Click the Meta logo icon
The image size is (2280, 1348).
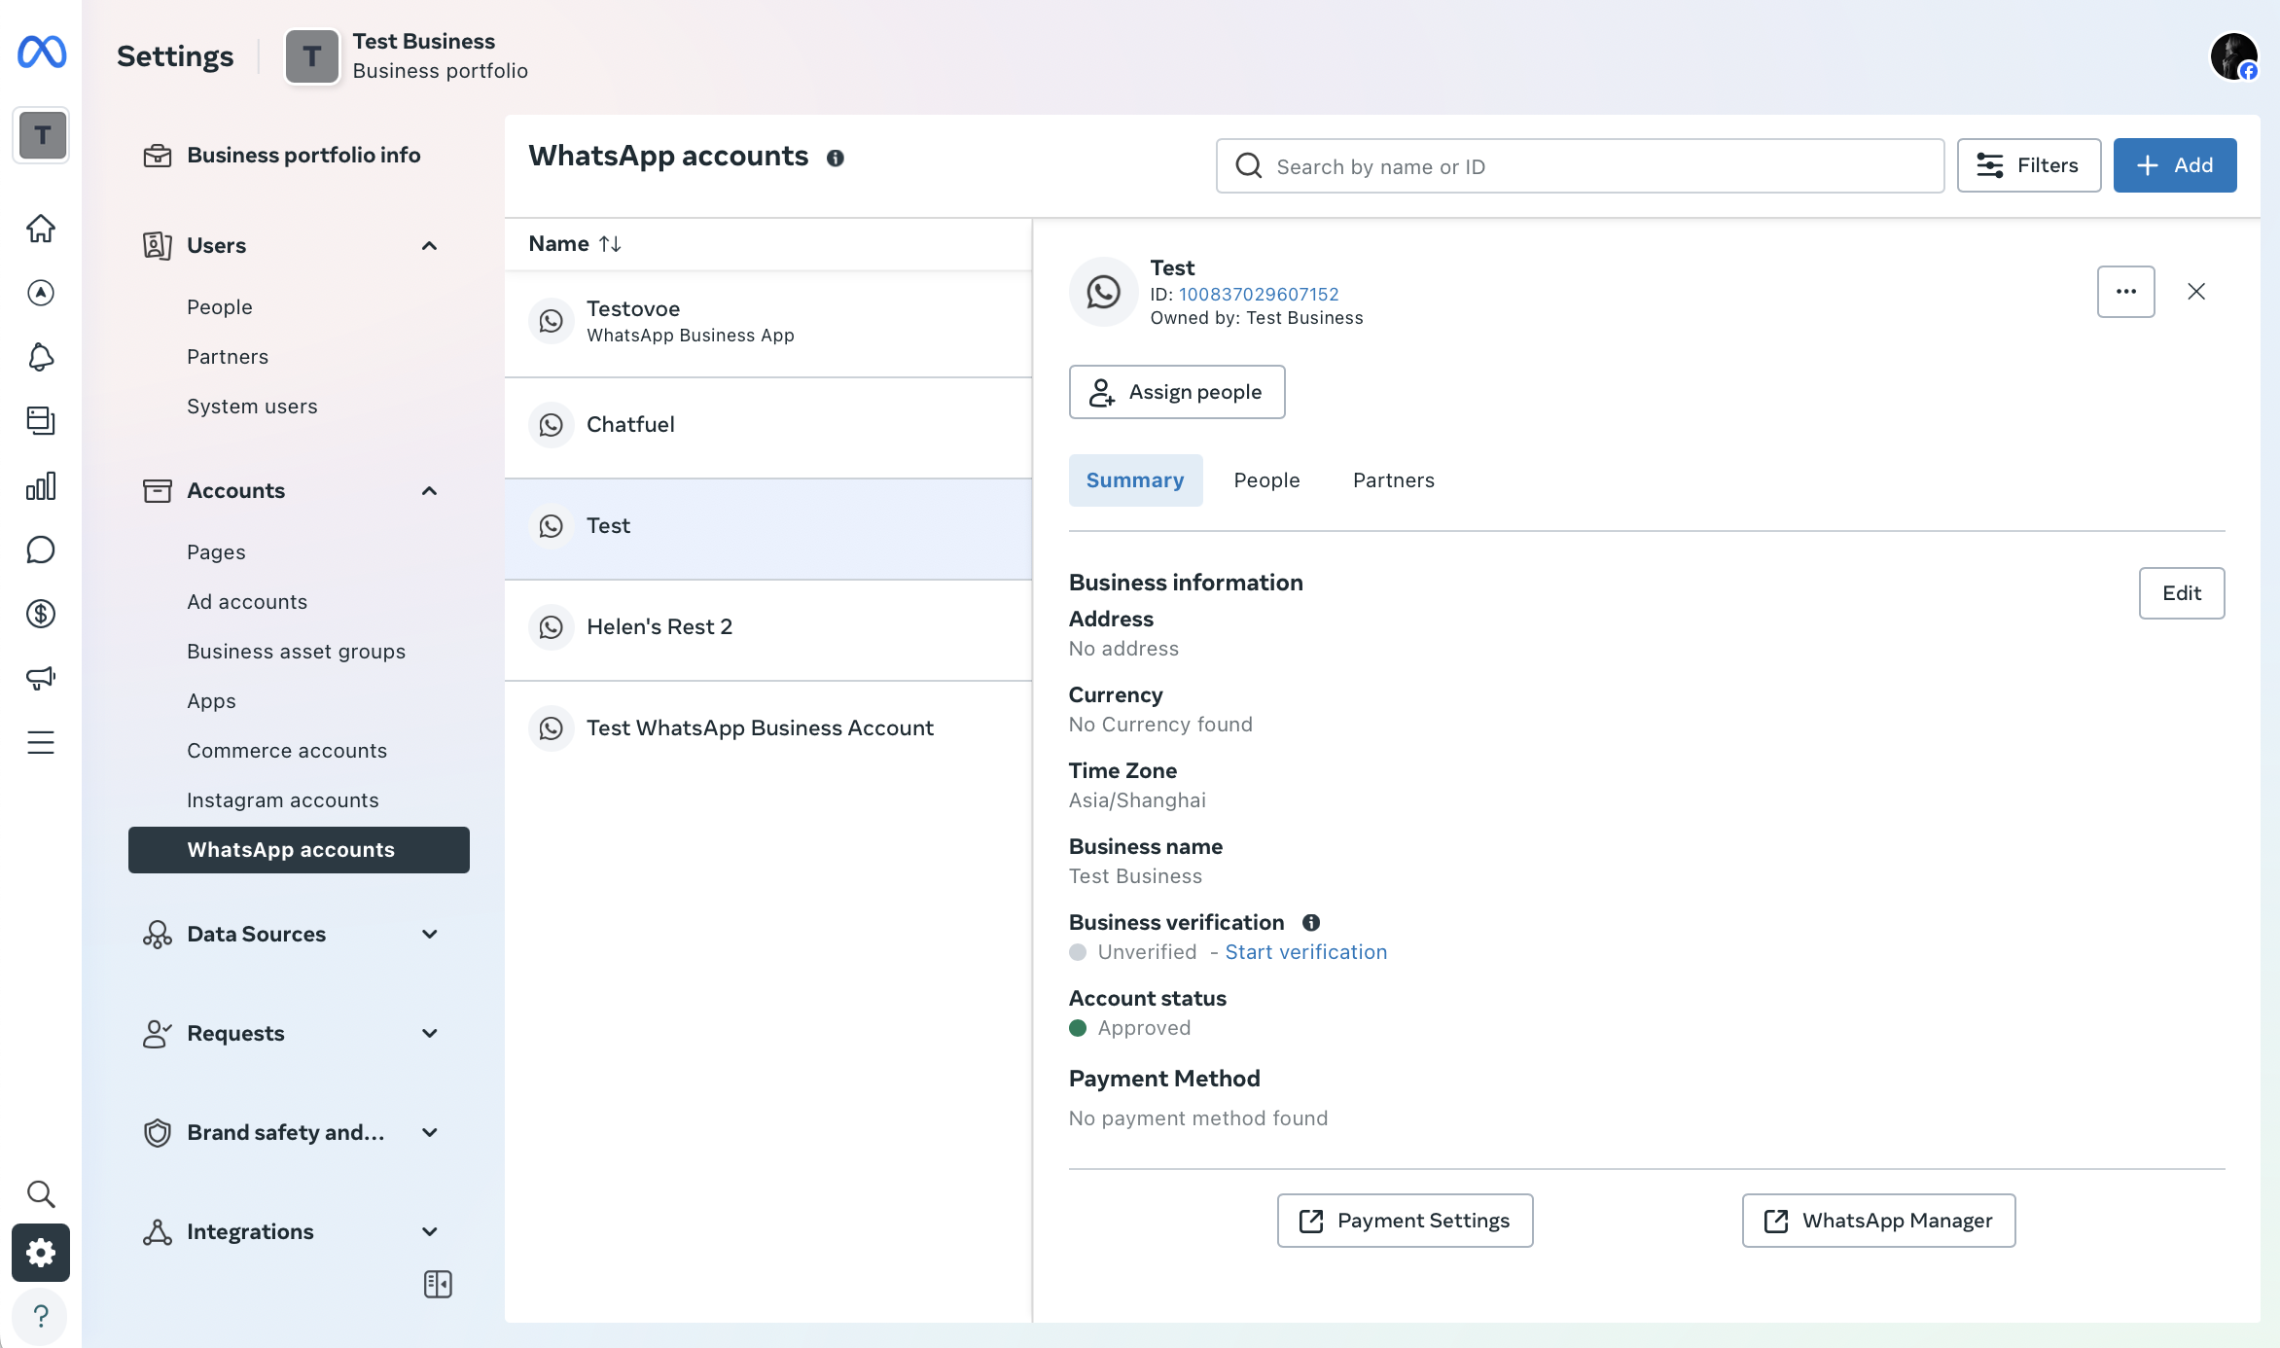(42, 52)
